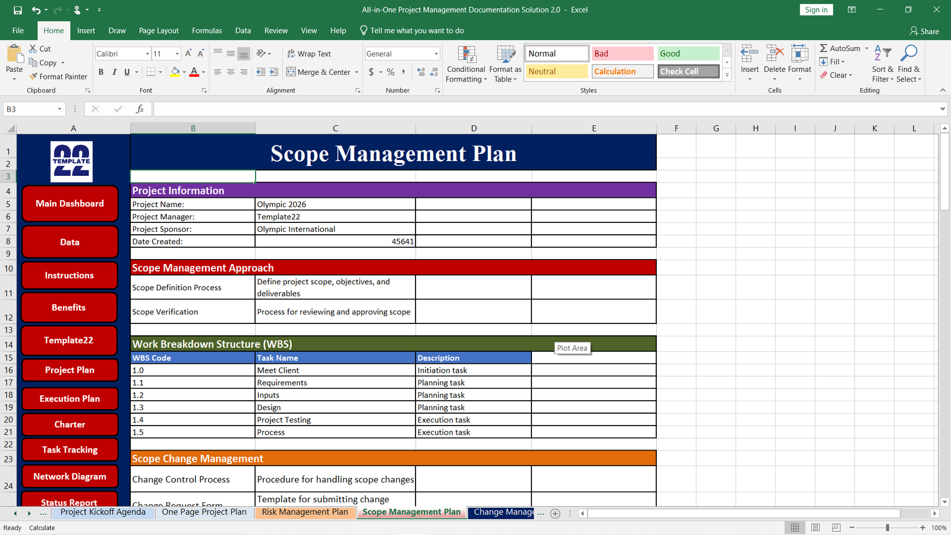Click the Share button
The width and height of the screenshot is (951, 535).
(x=924, y=31)
